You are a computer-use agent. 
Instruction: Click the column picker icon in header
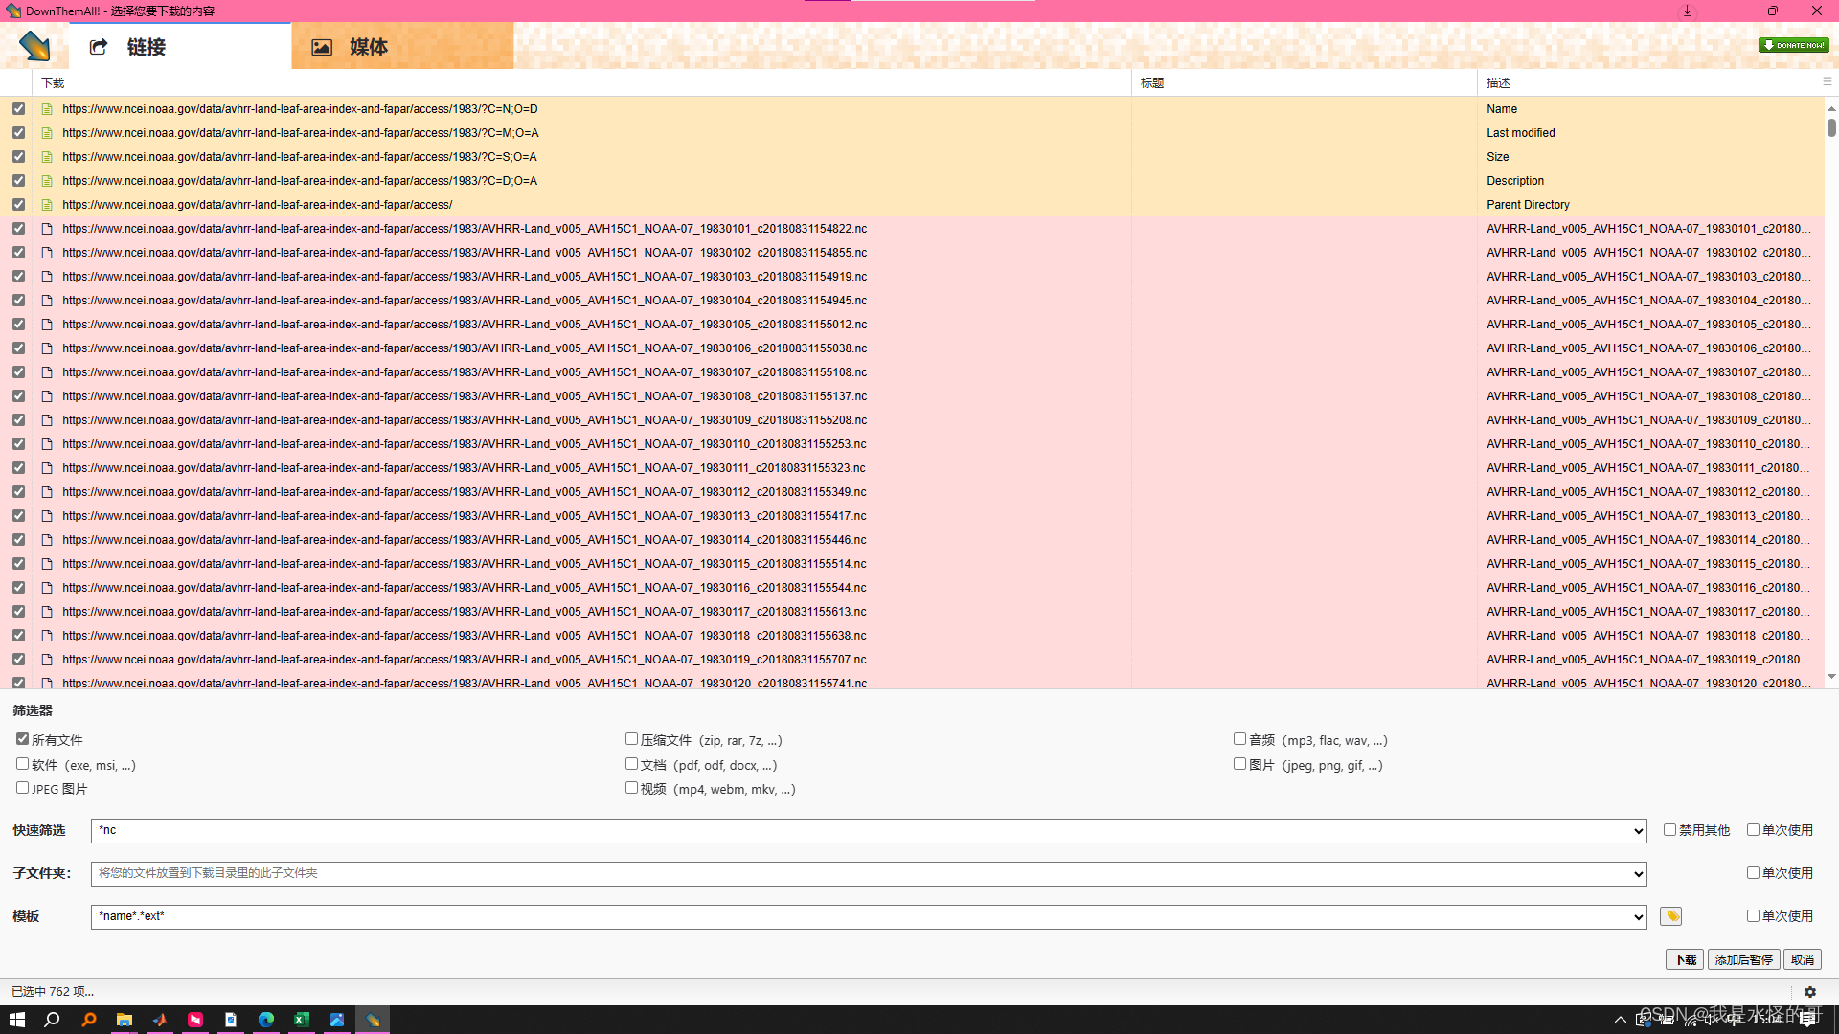click(1827, 82)
